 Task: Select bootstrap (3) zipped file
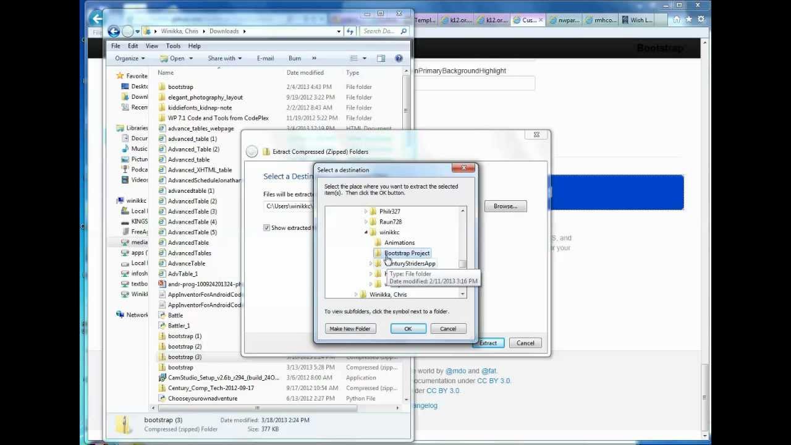(x=185, y=357)
